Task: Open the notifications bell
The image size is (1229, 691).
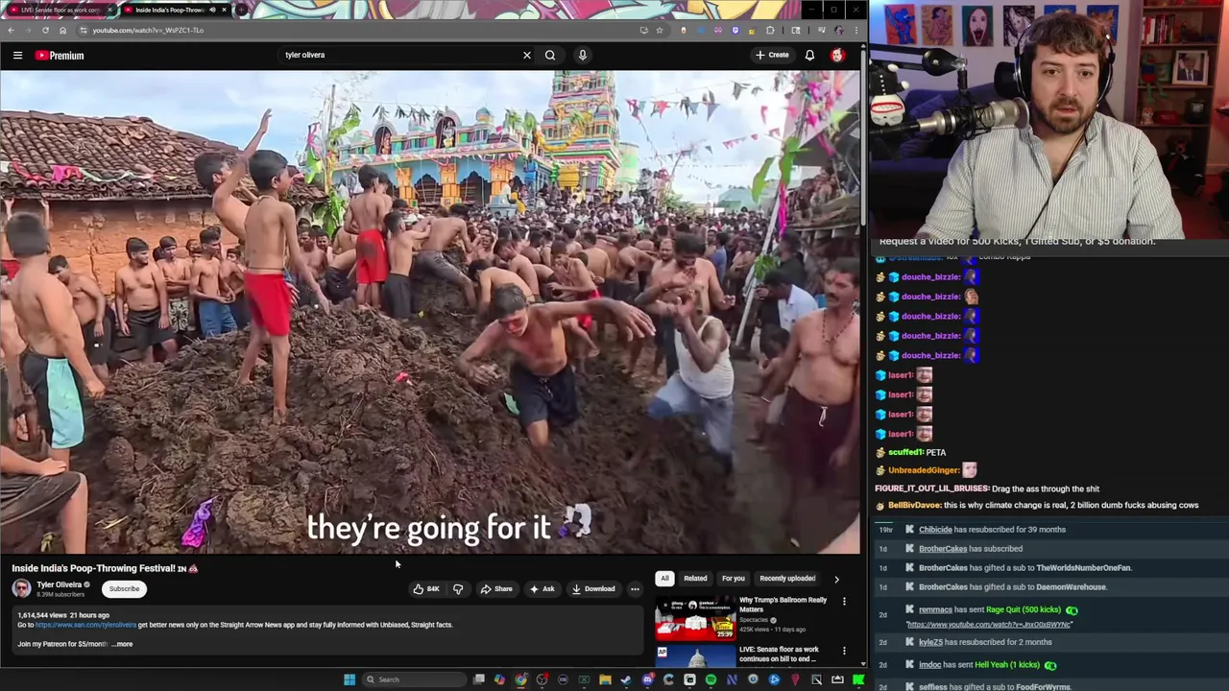Action: (x=809, y=55)
